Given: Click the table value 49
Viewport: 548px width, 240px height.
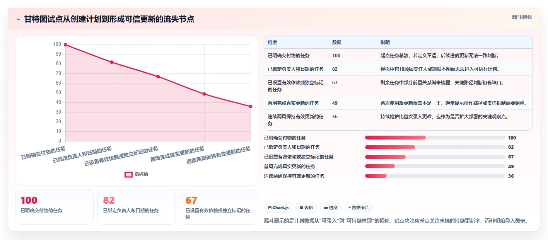Looking at the screenshot, I should click(335, 103).
